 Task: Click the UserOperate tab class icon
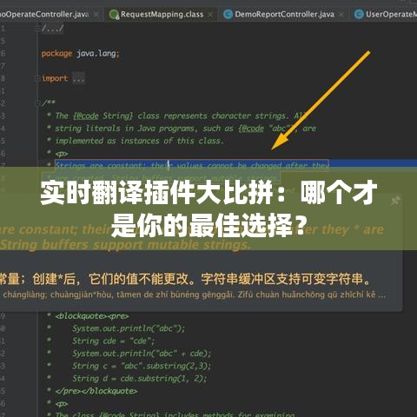pyautogui.click(x=359, y=15)
